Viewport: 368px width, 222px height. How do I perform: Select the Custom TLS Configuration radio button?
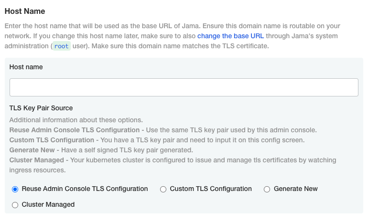163,189
